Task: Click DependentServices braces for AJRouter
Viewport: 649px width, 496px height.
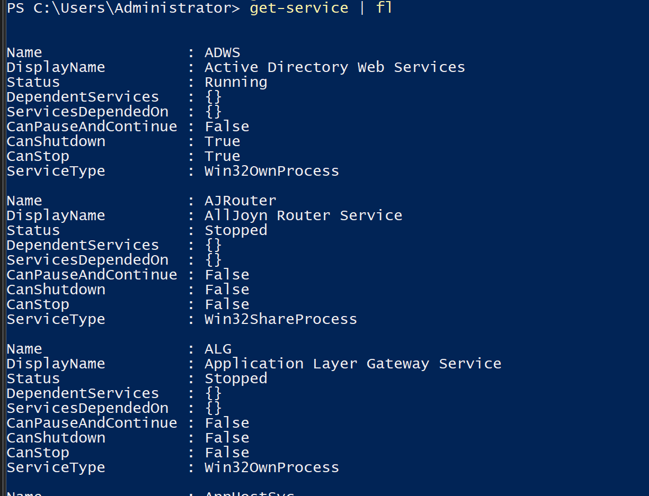Action: [214, 245]
